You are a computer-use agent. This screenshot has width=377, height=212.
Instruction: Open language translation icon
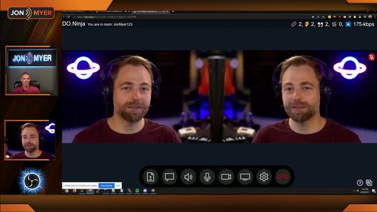pos(369,183)
